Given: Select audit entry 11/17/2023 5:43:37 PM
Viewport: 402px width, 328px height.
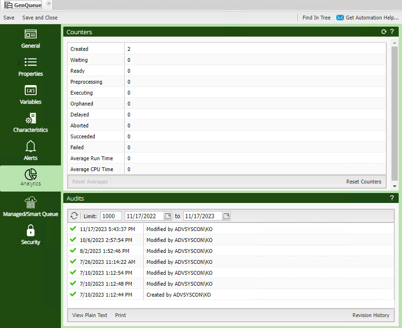Looking at the screenshot, I should (231, 229).
